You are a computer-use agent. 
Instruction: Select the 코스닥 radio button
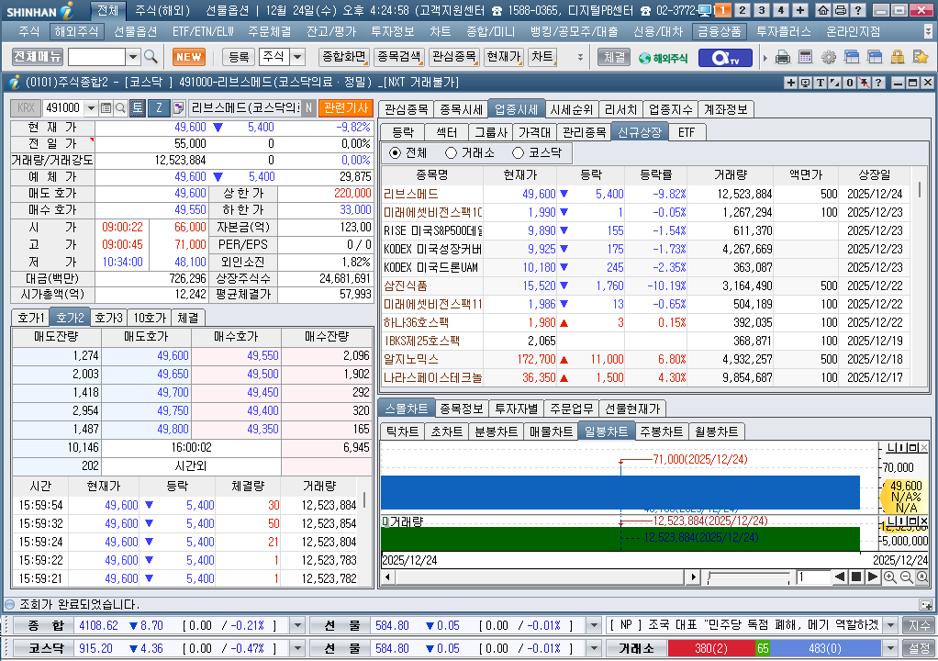click(x=518, y=153)
